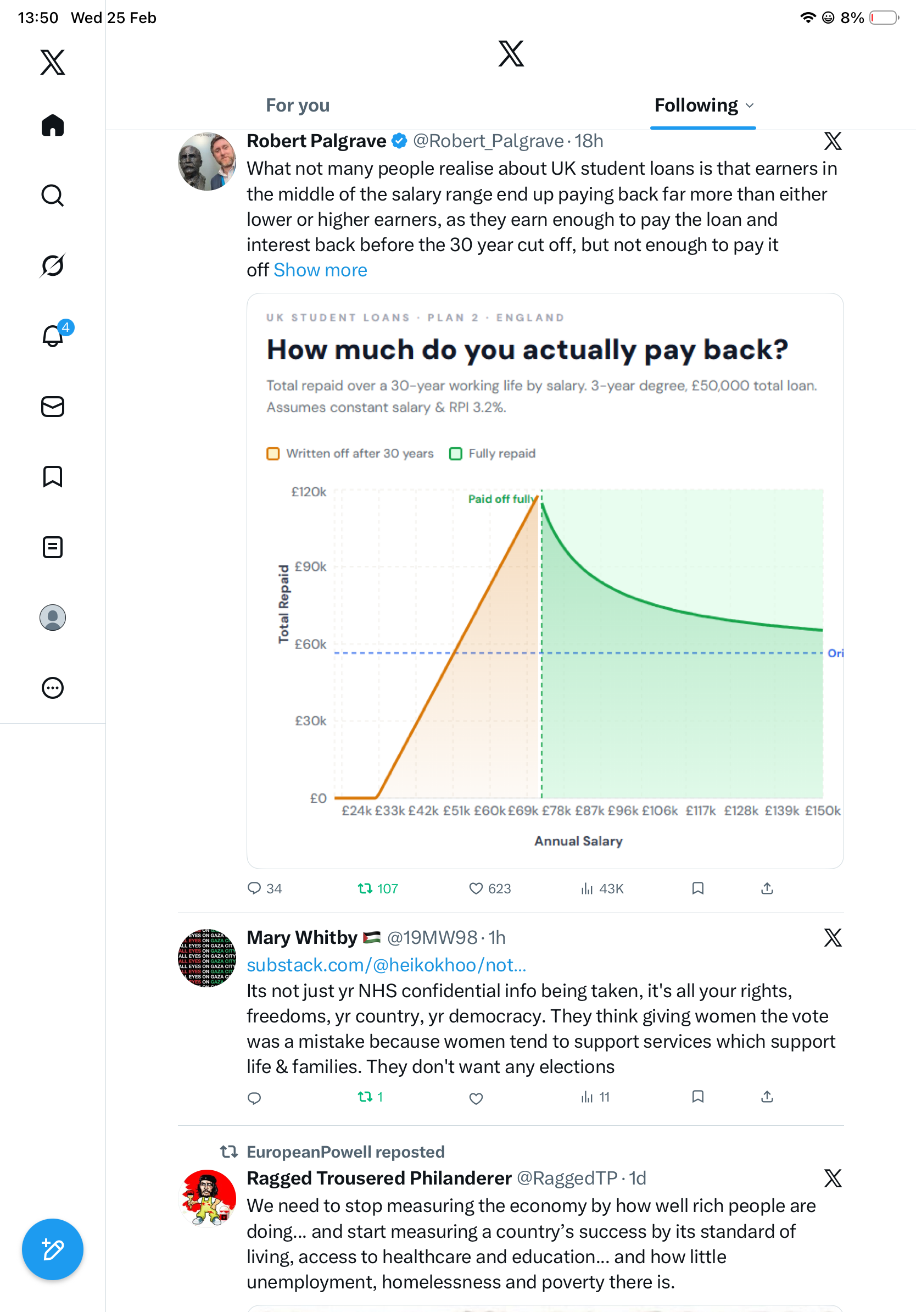Select the Following tab
Image resolution: width=916 pixels, height=1312 pixels.
coord(696,105)
